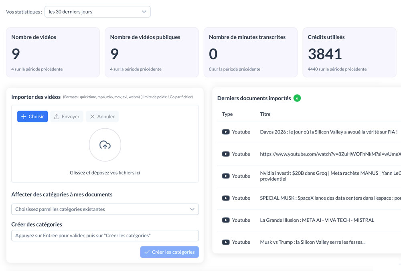
Task: Open the Musk vs Trump video title
Action: 312,242
